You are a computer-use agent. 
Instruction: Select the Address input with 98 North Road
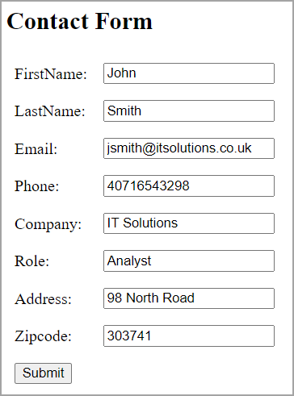point(189,298)
